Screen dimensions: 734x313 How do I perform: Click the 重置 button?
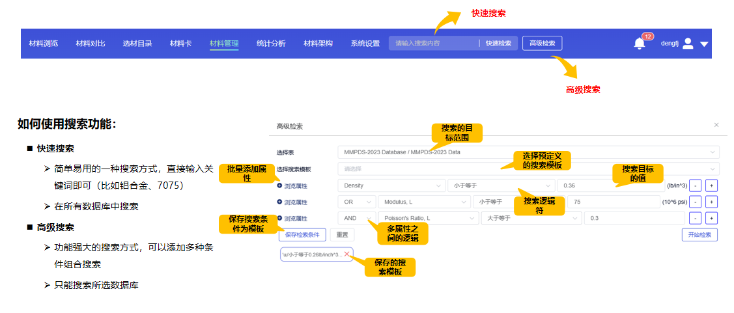342,234
